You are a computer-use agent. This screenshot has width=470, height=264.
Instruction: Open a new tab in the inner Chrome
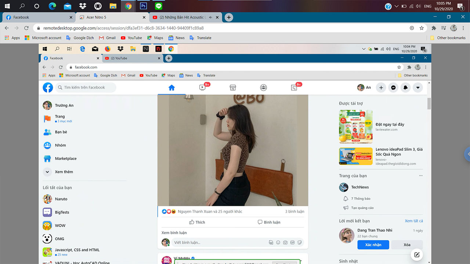point(169,58)
